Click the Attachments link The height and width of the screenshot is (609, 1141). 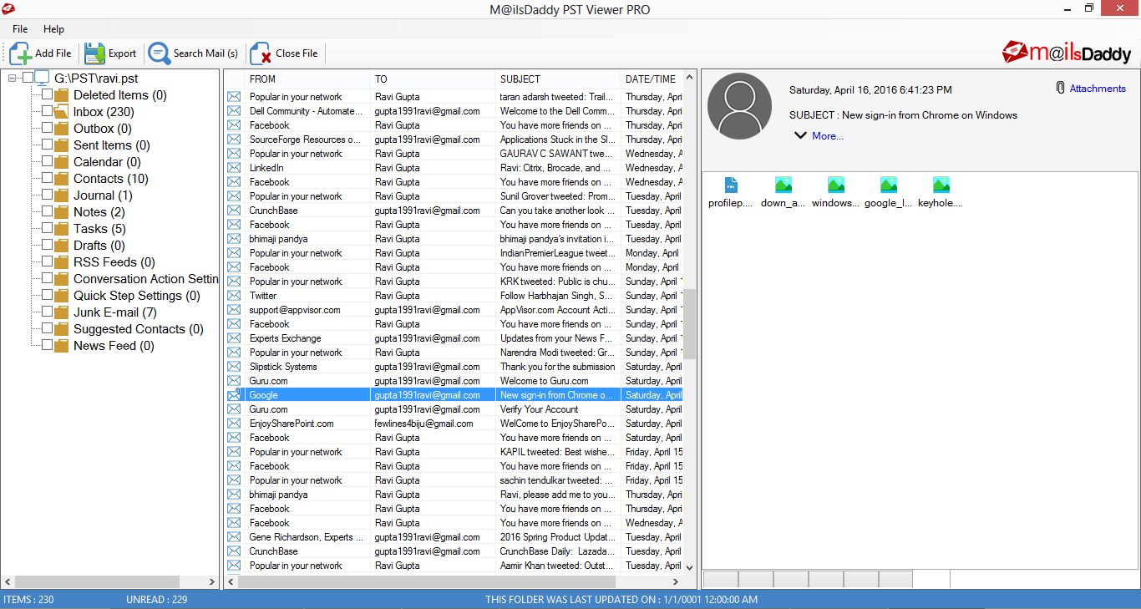(1098, 89)
